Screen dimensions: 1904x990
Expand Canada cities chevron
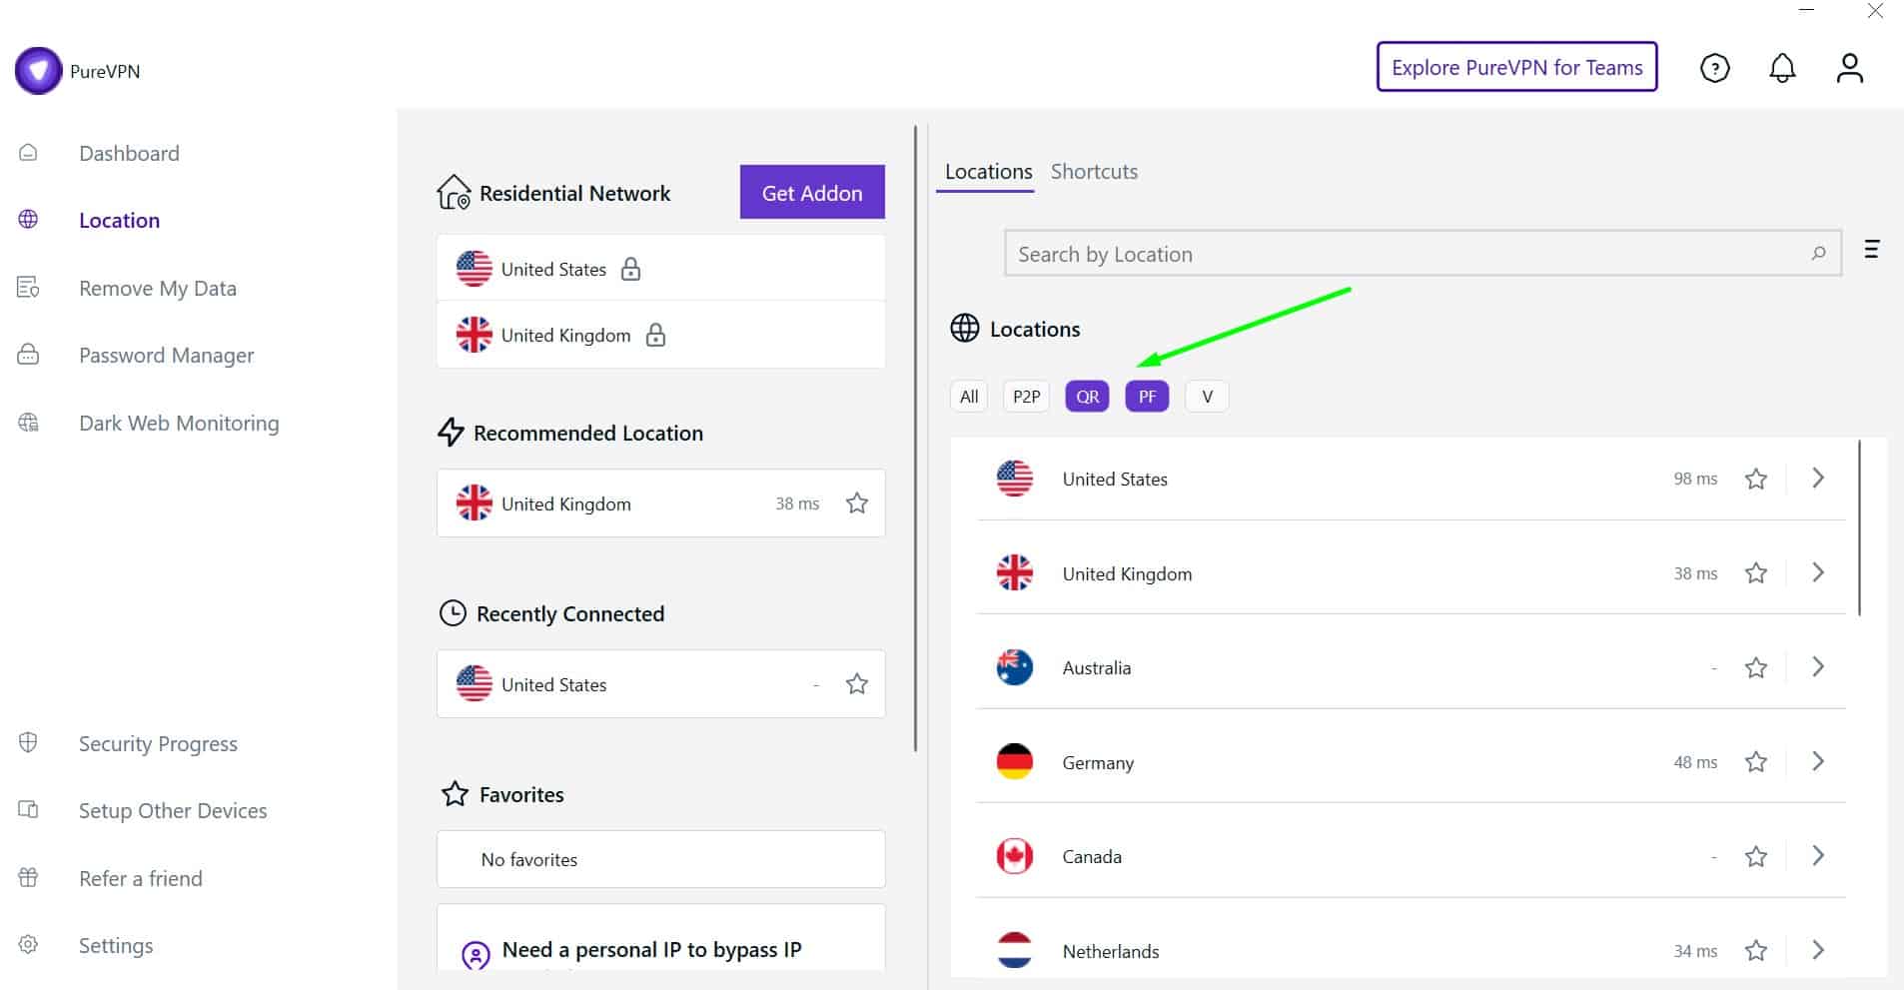pyautogui.click(x=1818, y=855)
